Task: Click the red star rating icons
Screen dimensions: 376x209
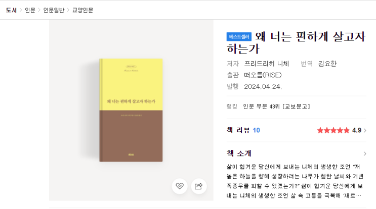Action: click(x=333, y=130)
